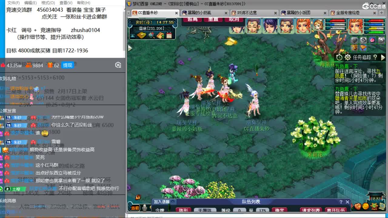388x218 pixels.
Task: Close the DY词不达意 tab
Action: 275,13
